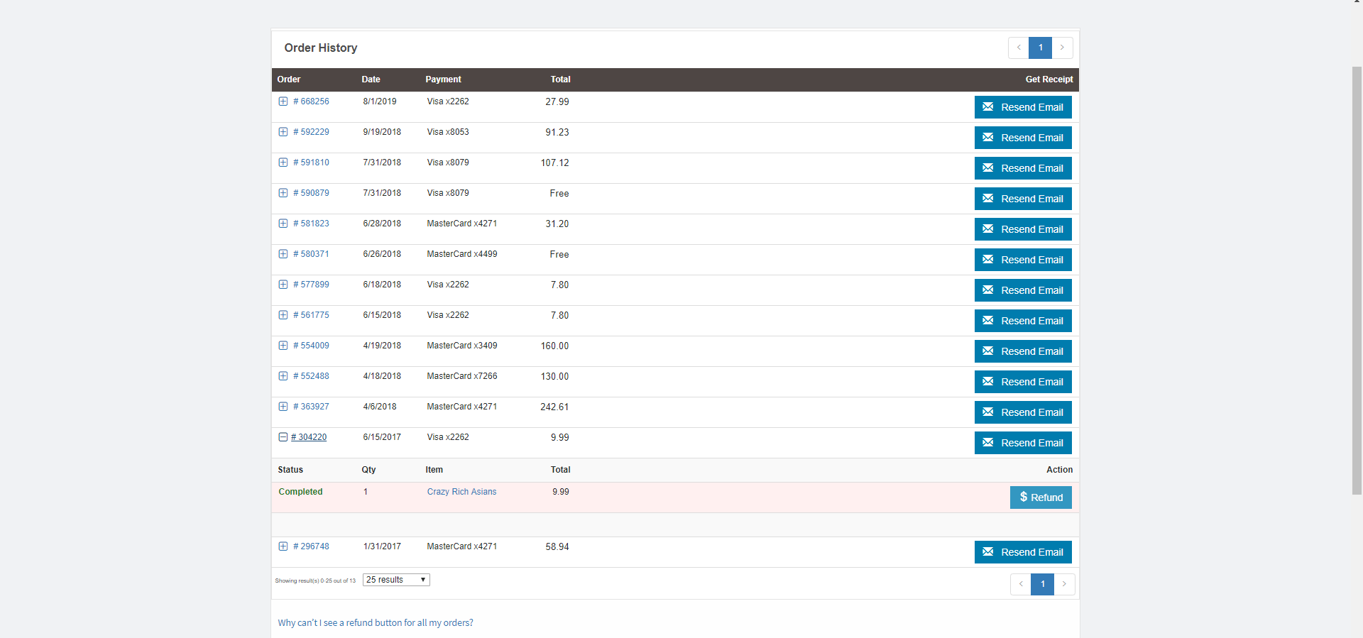The height and width of the screenshot is (638, 1363).
Task: Open order link # 304220
Action: 309,437
